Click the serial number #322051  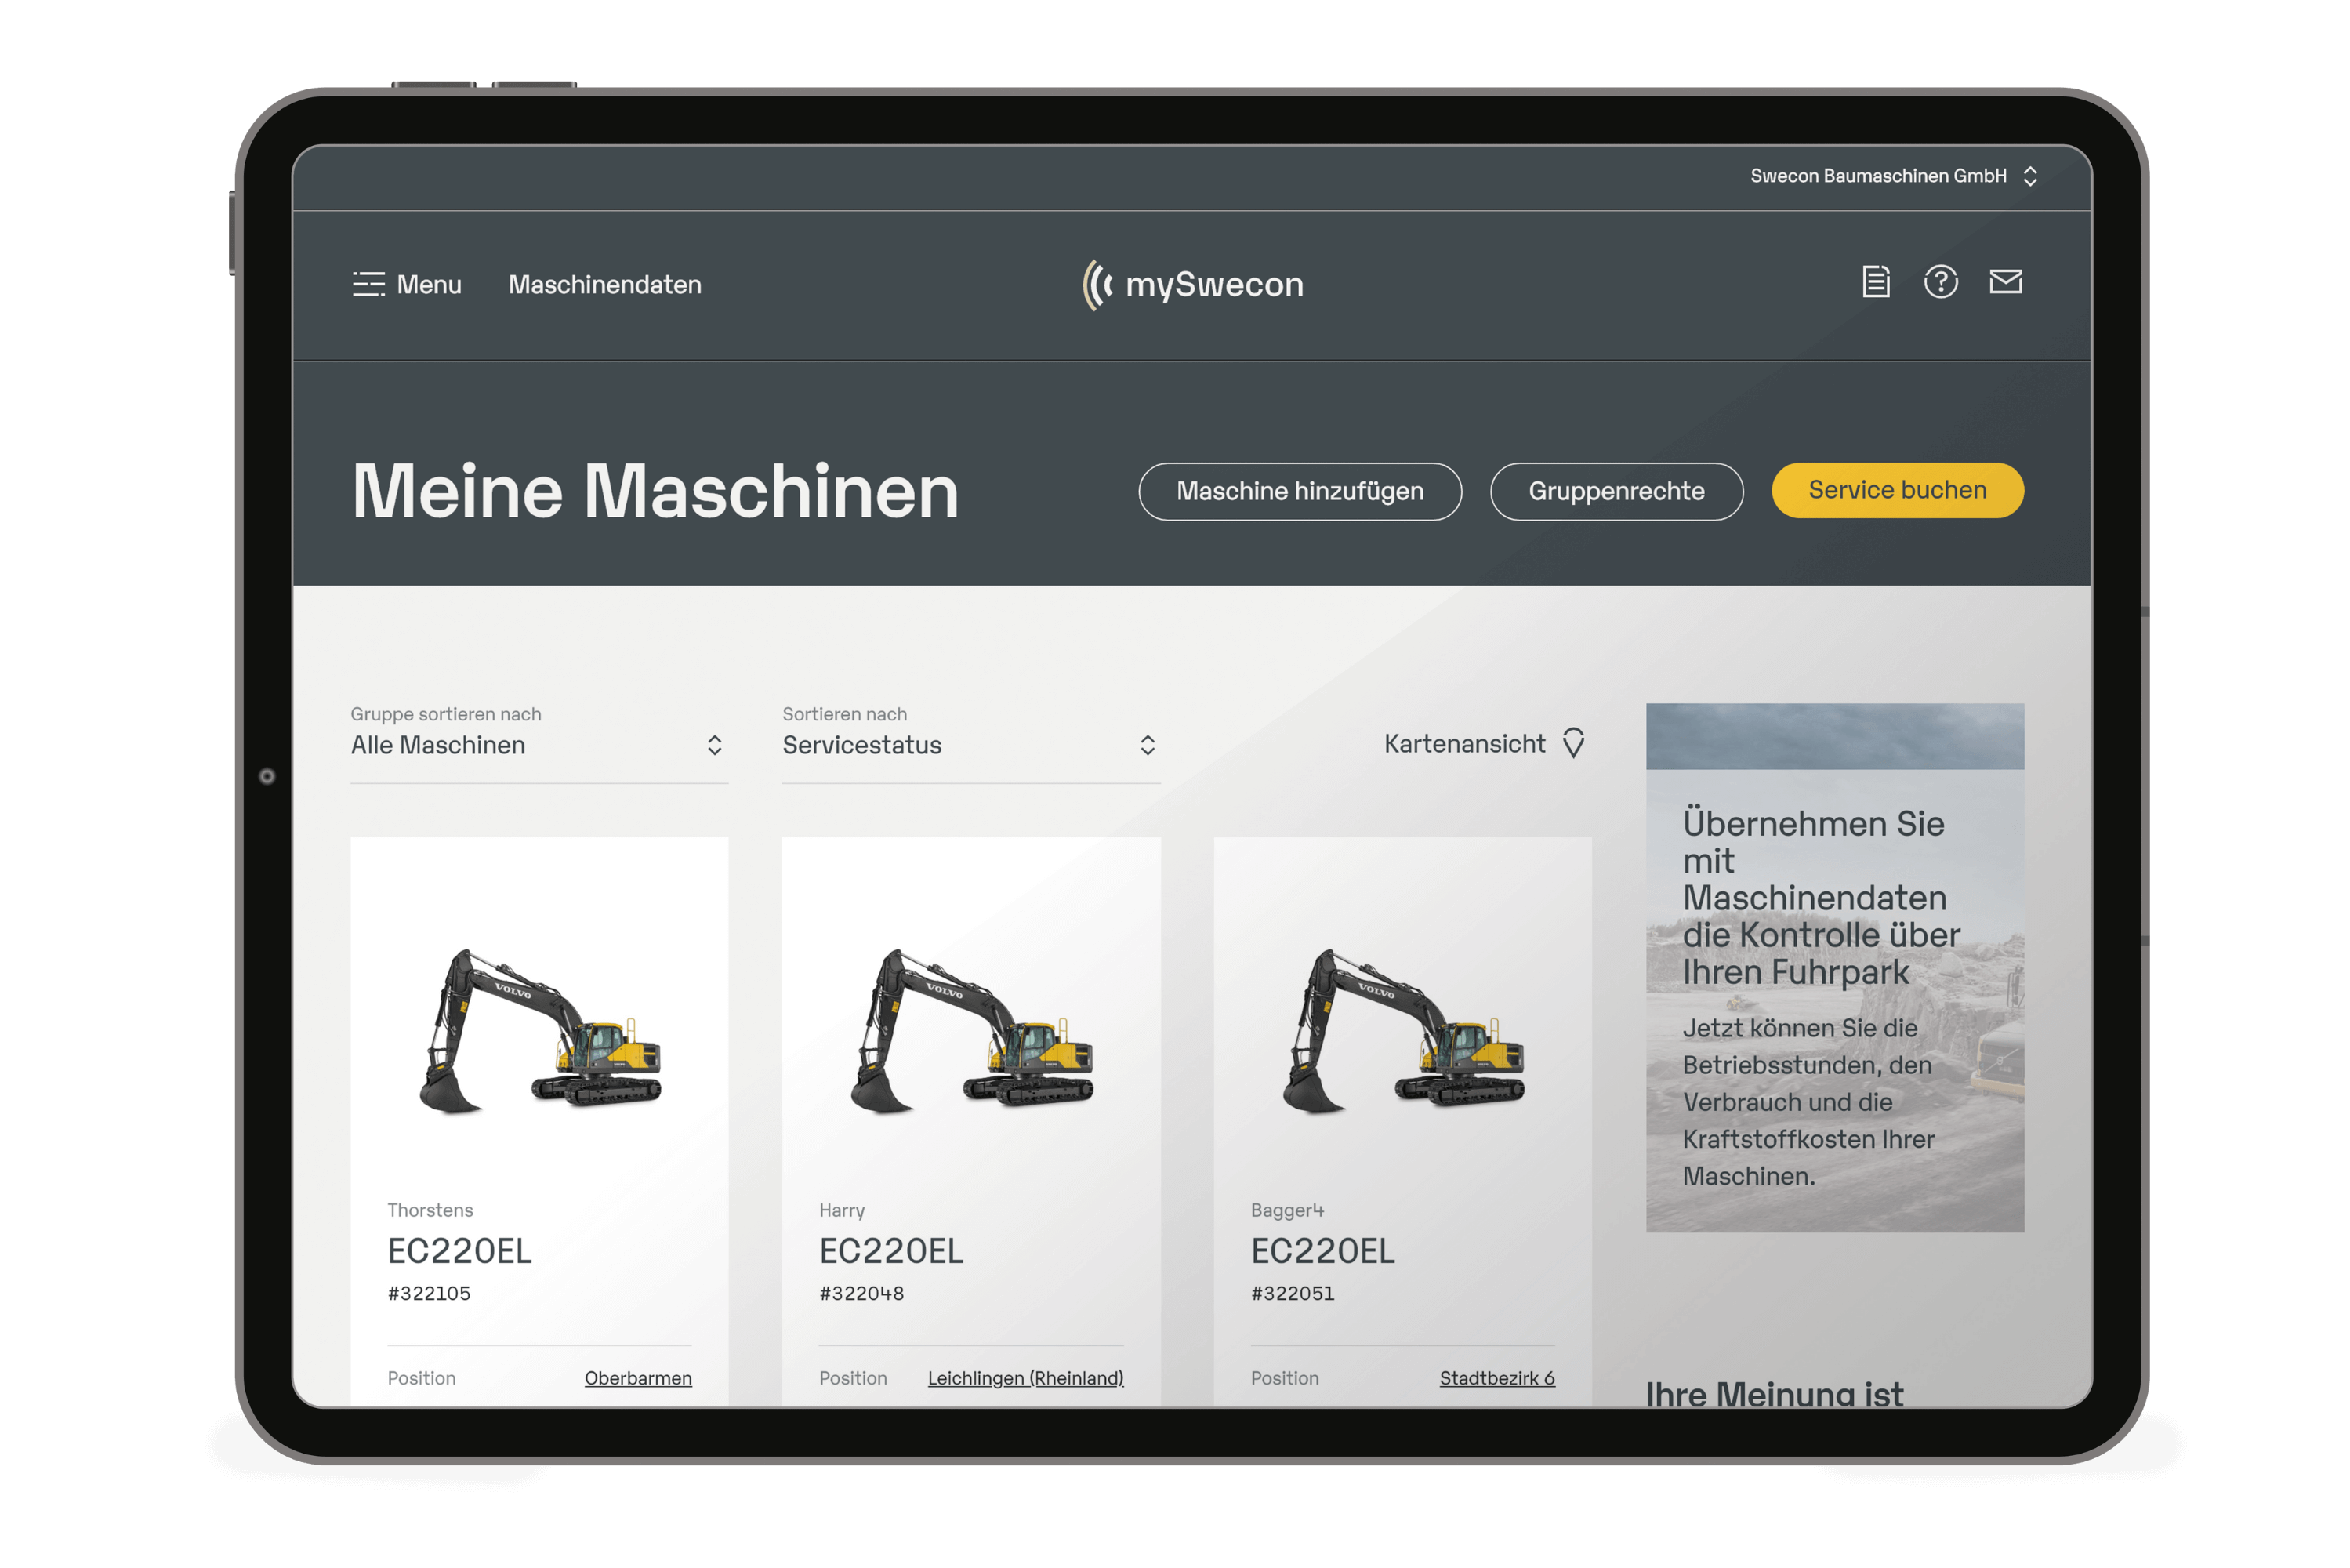(x=1293, y=1293)
